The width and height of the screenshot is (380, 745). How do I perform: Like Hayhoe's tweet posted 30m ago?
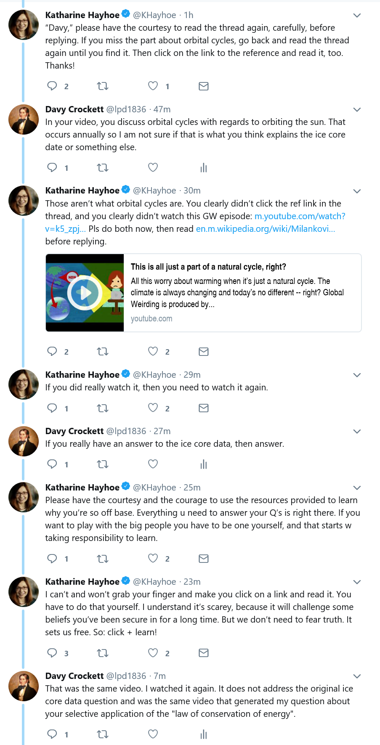(153, 352)
